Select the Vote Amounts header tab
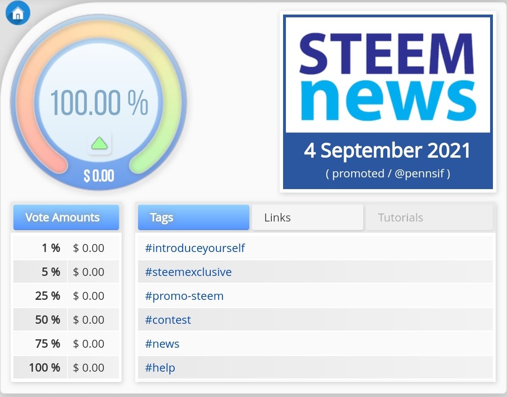 66,217
